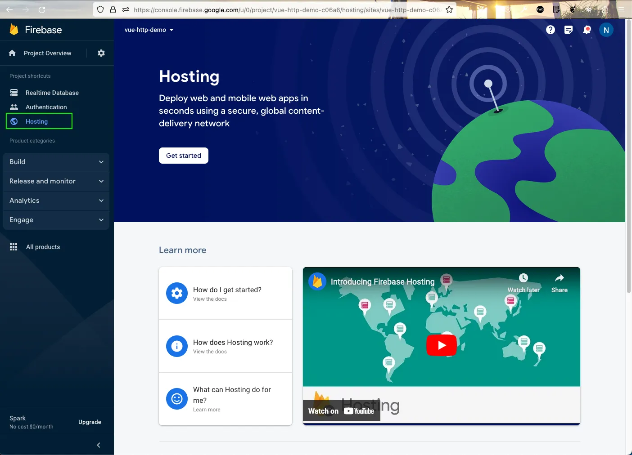Expand the Build category
This screenshot has height=455, width=632.
tap(56, 162)
